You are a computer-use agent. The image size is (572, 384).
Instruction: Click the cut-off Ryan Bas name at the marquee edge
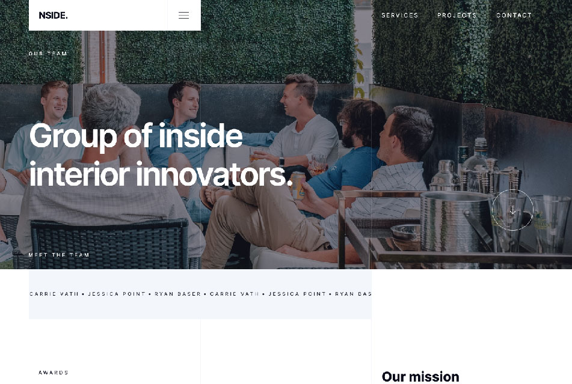pyautogui.click(x=353, y=294)
